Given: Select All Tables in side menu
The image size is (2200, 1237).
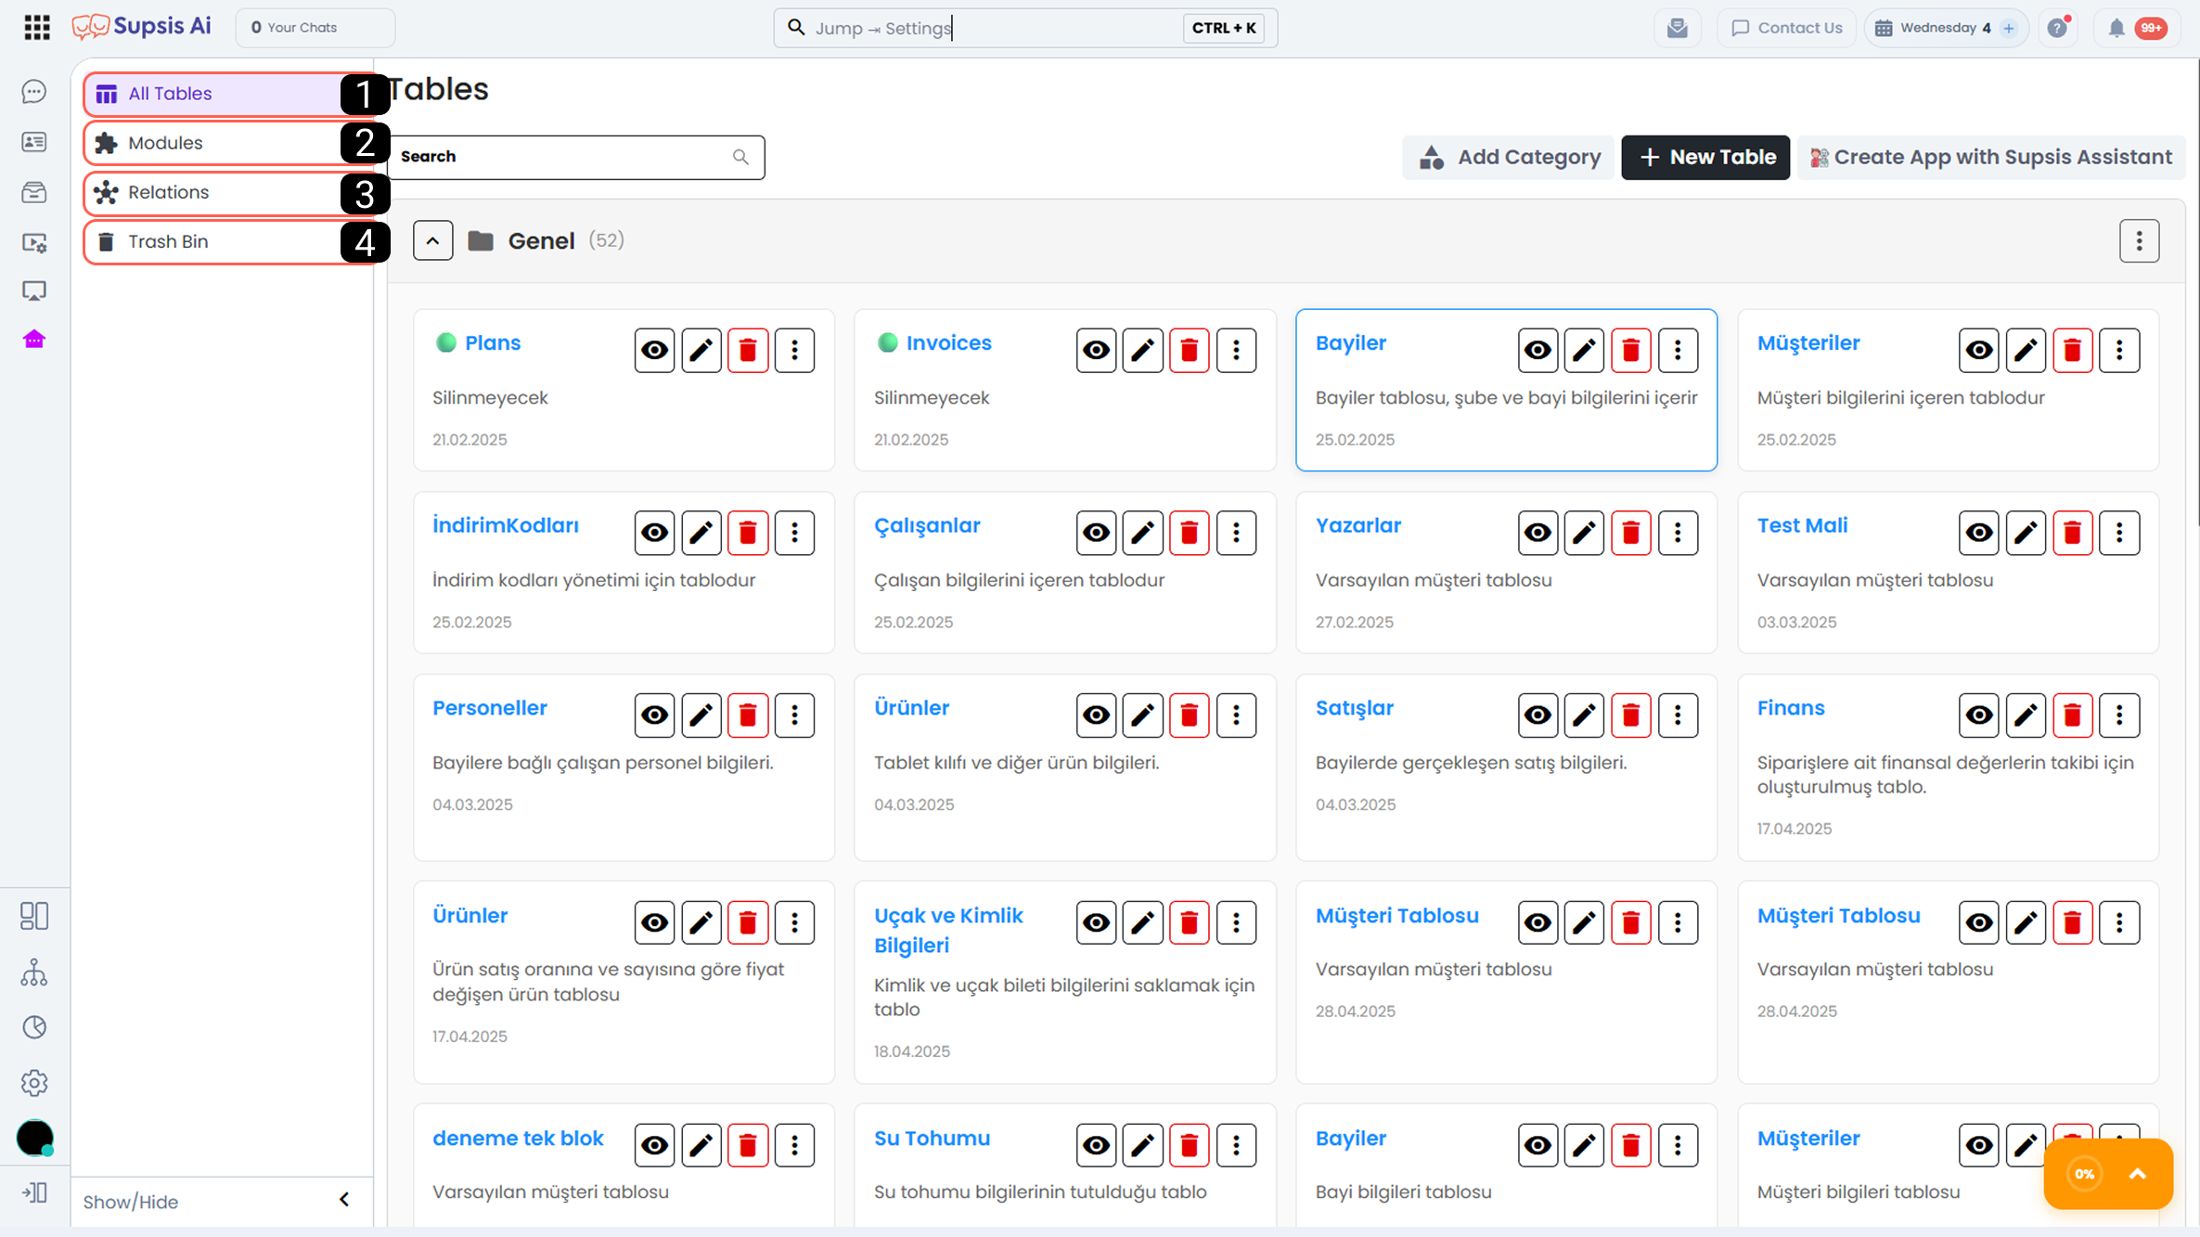Looking at the screenshot, I should coord(229,94).
